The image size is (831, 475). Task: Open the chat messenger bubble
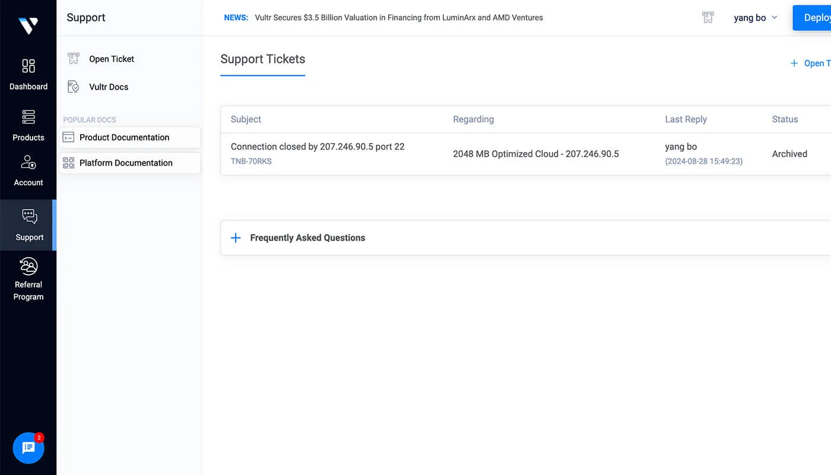[28, 448]
